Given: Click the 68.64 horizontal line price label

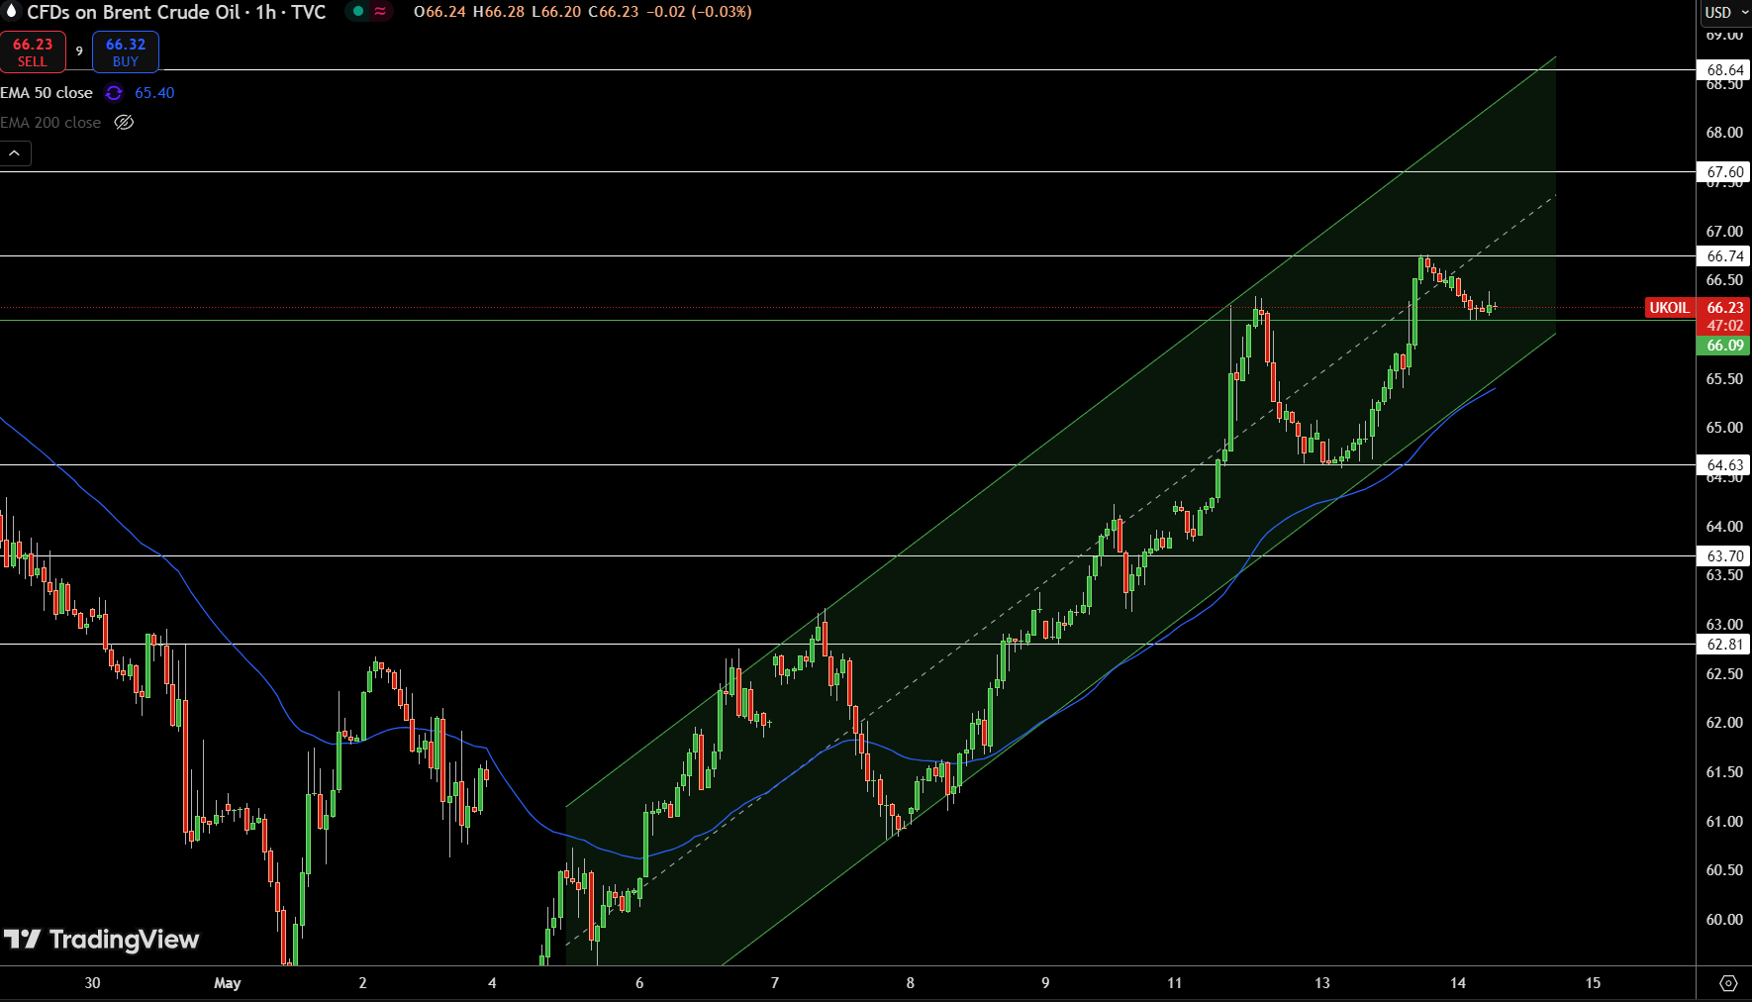Looking at the screenshot, I should (1724, 70).
